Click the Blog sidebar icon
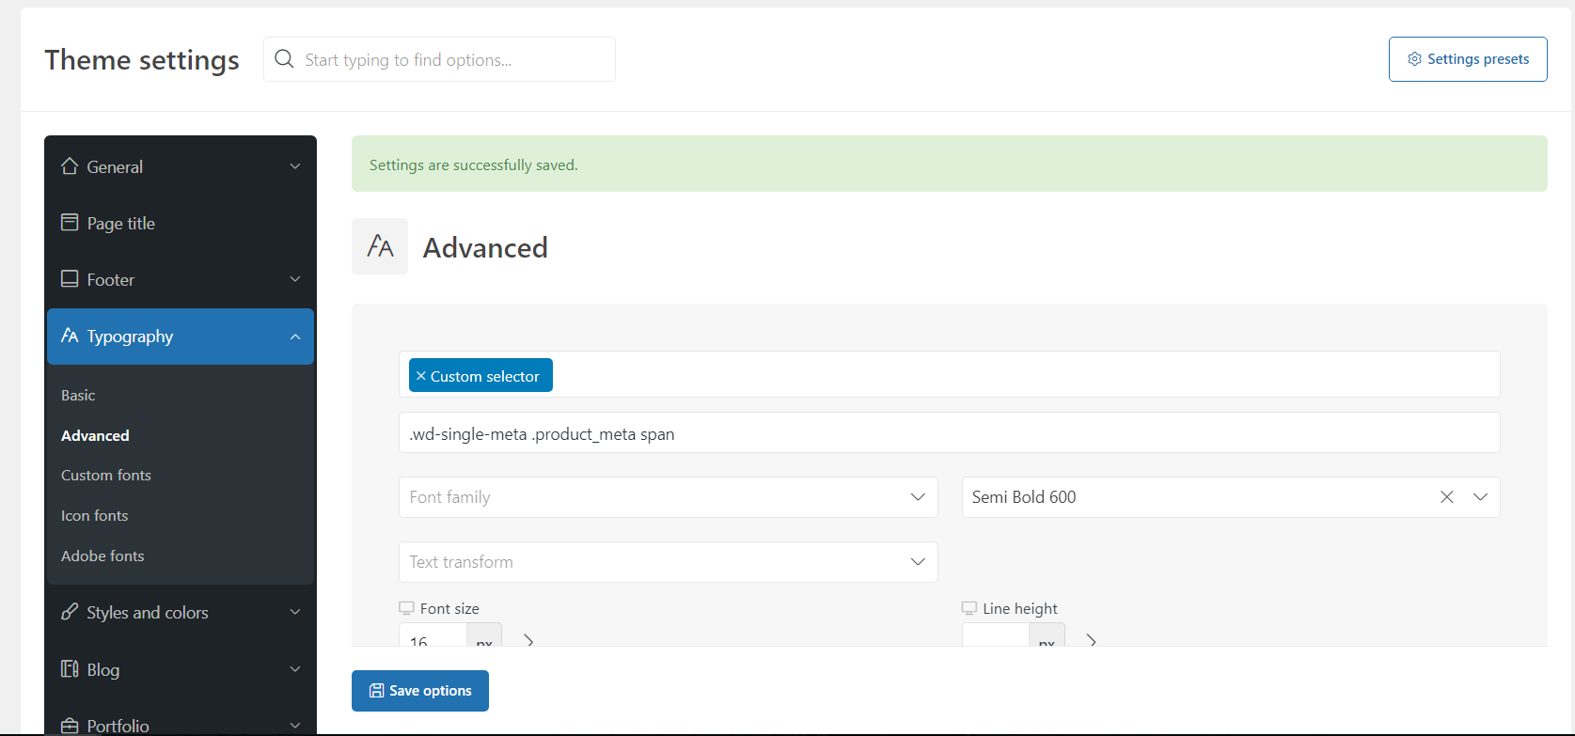The height and width of the screenshot is (736, 1575). click(x=70, y=669)
